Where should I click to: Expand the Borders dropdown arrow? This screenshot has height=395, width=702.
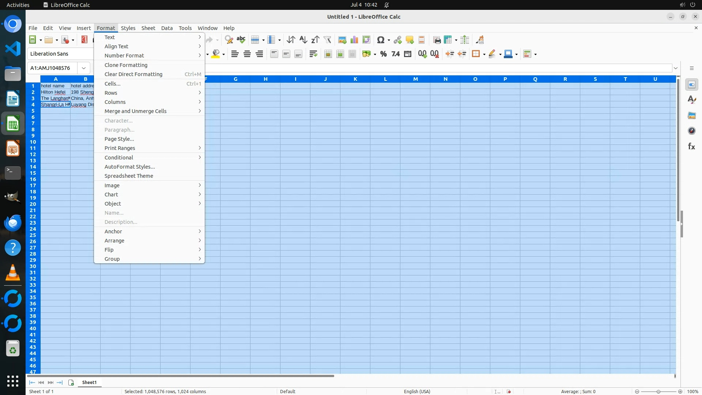[484, 54]
